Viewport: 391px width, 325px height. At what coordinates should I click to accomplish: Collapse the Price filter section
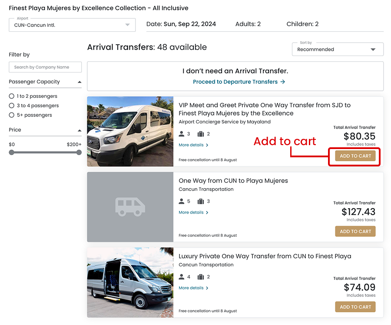click(x=80, y=130)
